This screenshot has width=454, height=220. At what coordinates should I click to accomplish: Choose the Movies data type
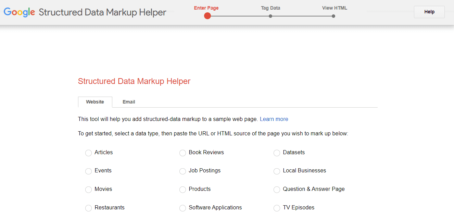point(88,190)
